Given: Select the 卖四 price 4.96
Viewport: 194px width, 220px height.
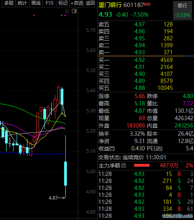Looking at the screenshot, I should (140, 32).
